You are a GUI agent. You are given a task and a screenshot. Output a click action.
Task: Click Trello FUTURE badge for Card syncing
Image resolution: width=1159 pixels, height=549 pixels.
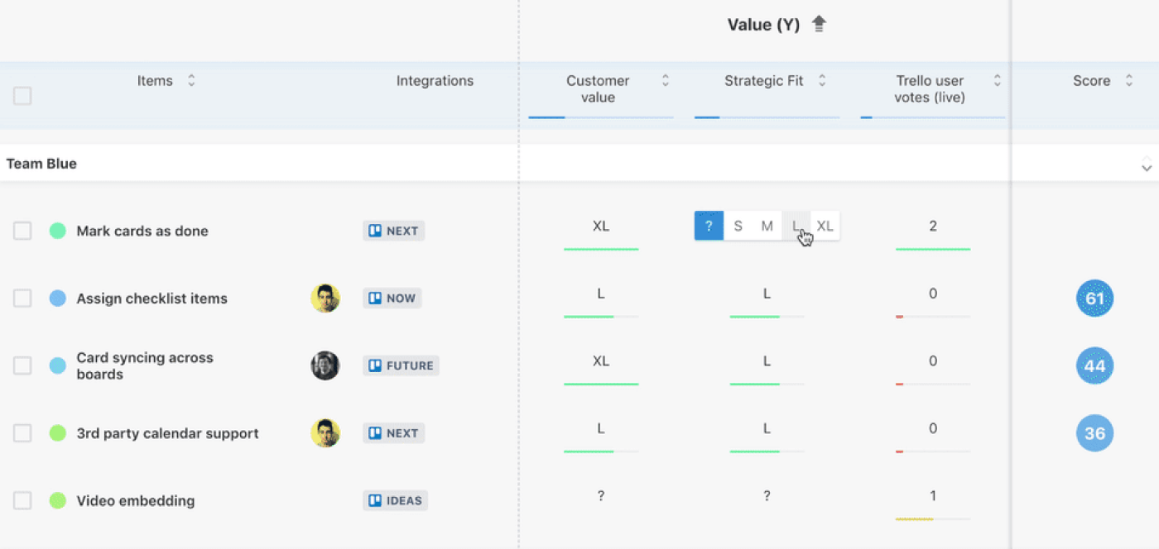pos(401,365)
